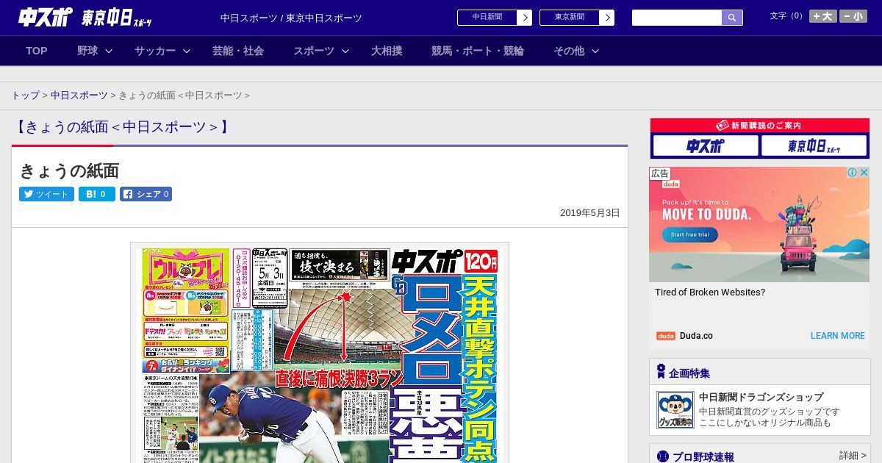The image size is (882, 463).
Task: Open the 芸能・社会 menu item
Action: pyautogui.click(x=238, y=51)
